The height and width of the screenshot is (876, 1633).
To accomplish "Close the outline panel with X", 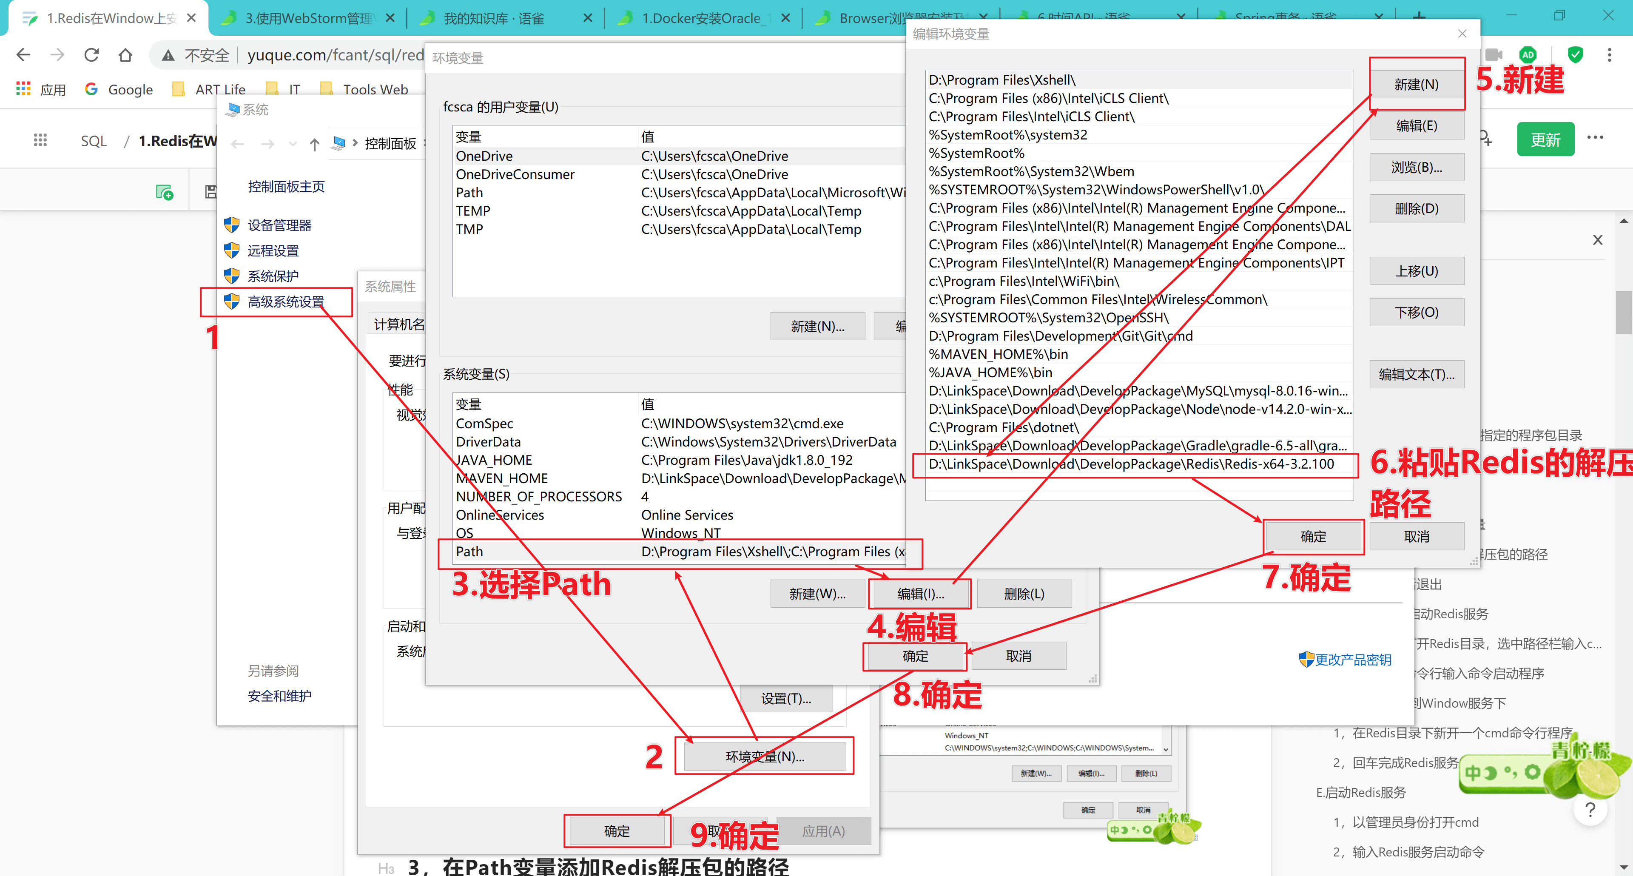I will pos(1598,239).
